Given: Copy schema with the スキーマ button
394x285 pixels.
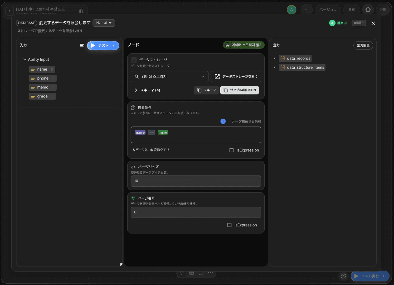Looking at the screenshot, I should 206,90.
